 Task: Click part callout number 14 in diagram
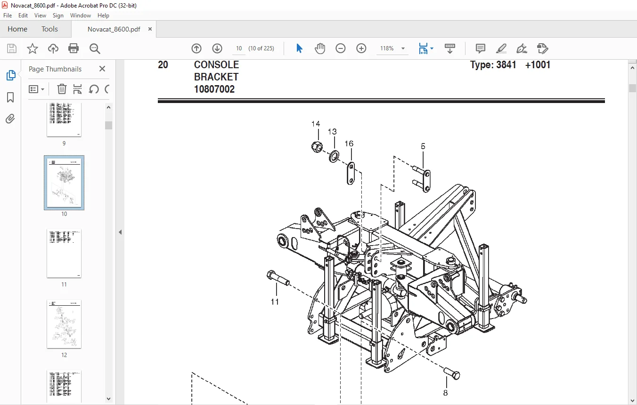point(316,124)
